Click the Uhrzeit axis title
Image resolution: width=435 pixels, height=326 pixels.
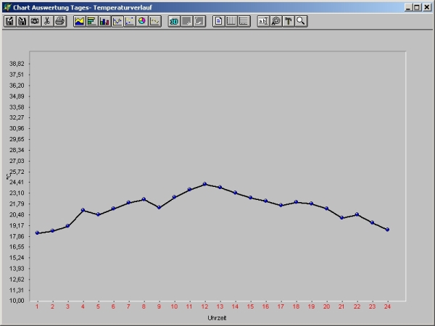217,317
